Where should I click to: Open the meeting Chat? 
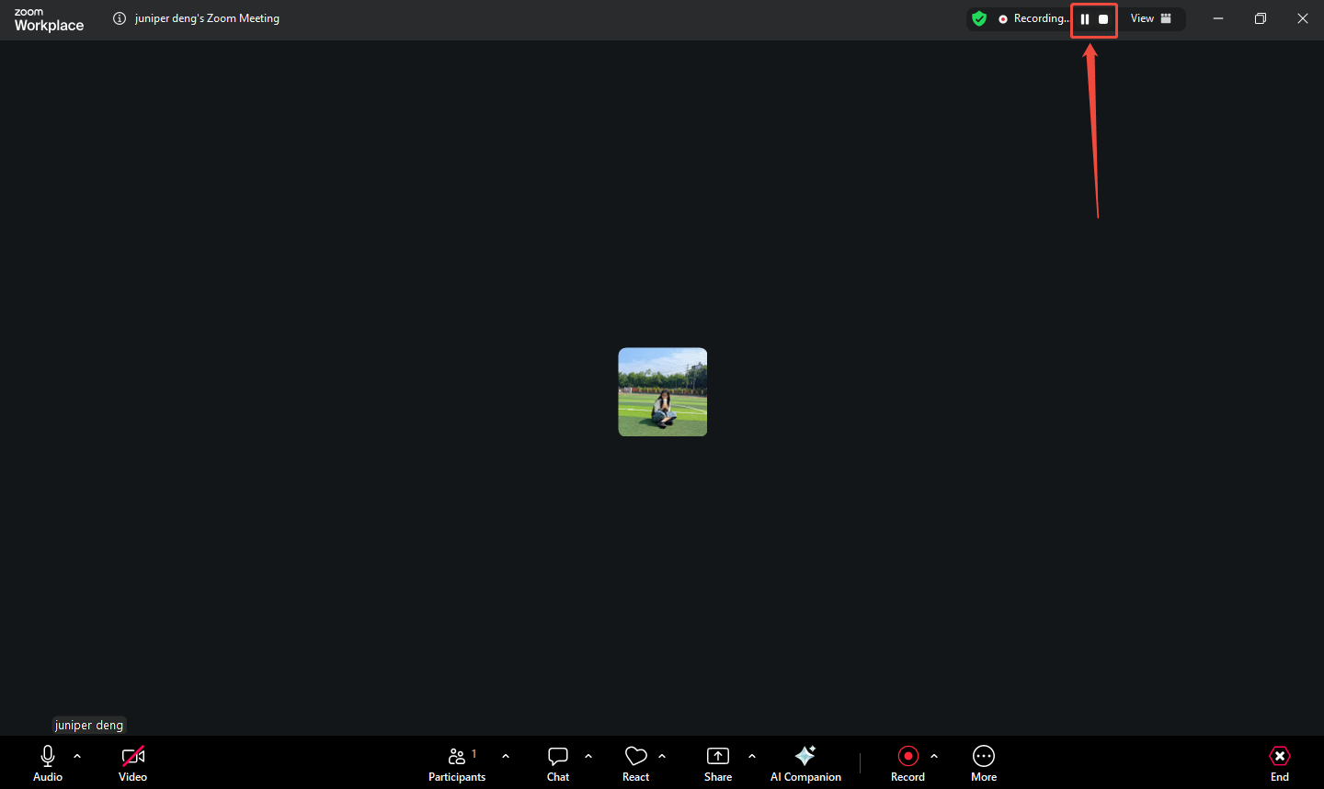point(557,762)
